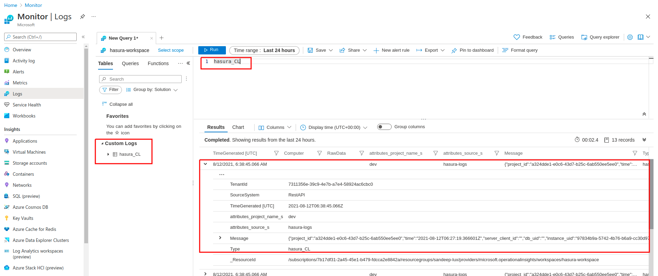Viewport: 658px width, 276px height.
Task: Click Pin to dashboard
Action: tap(472, 50)
